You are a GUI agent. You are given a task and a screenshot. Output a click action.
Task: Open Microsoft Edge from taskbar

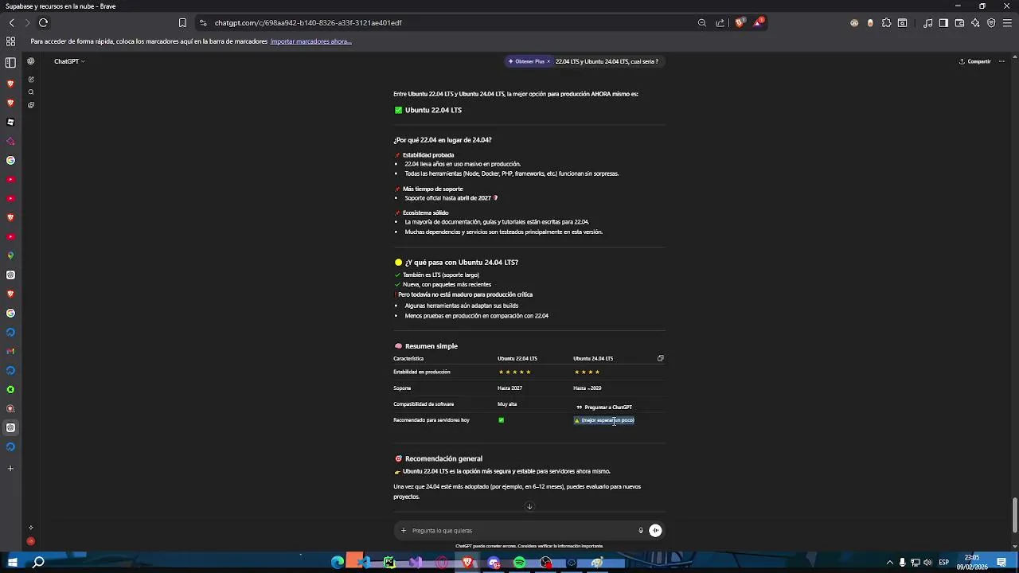338,563
